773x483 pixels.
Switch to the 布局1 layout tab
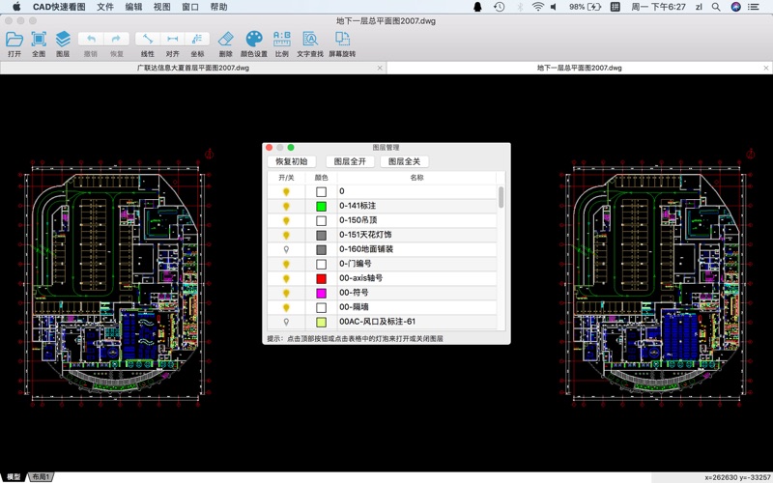point(41,477)
